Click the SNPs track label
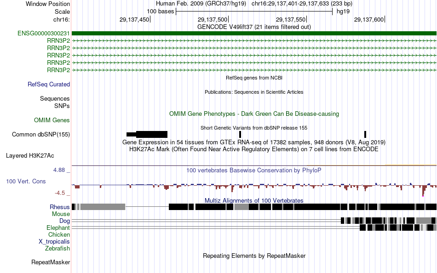The height and width of the screenshot is (273, 437). (62, 106)
